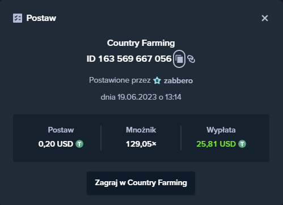Click the Tether icon beside 0,20 USD

pos(79,144)
